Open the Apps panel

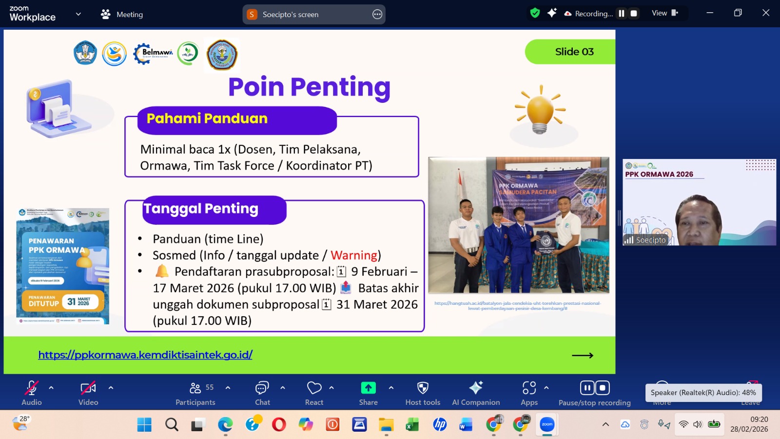(x=529, y=388)
